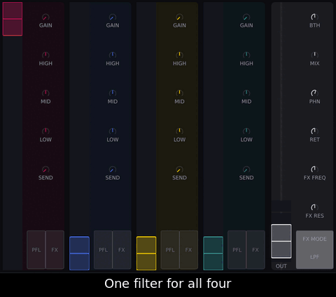Image resolution: width=336 pixels, height=297 pixels.
Task: Toggle FX on the red channel
Action: point(55,250)
